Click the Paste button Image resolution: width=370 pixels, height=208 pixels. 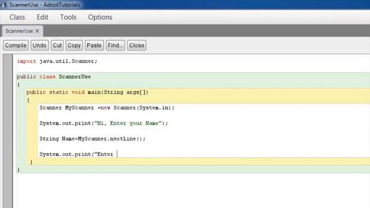coord(94,45)
